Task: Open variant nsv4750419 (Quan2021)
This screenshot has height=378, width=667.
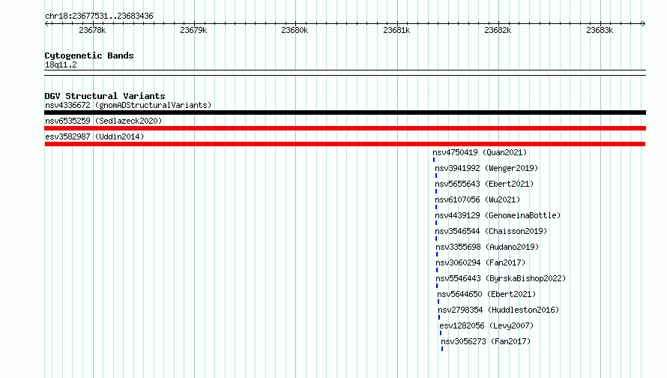Action: click(480, 152)
